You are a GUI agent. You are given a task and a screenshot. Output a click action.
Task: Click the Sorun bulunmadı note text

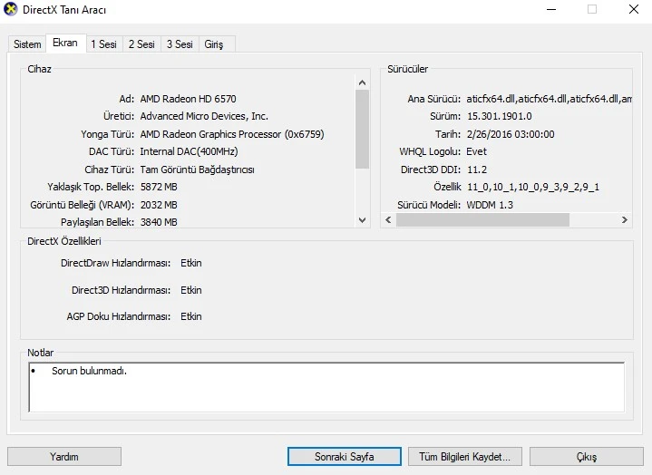90,371
